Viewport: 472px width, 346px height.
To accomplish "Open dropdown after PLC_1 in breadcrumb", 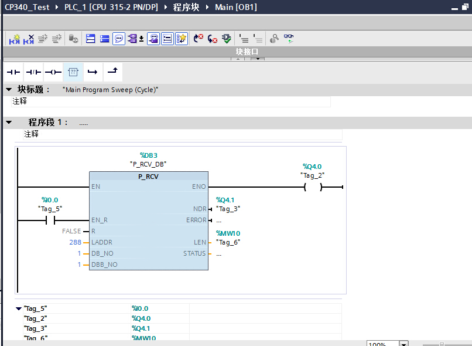I will coord(166,7).
